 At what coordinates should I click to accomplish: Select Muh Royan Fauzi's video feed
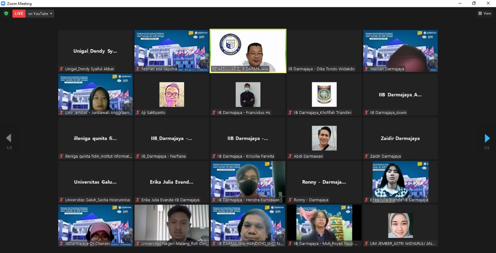point(324,225)
